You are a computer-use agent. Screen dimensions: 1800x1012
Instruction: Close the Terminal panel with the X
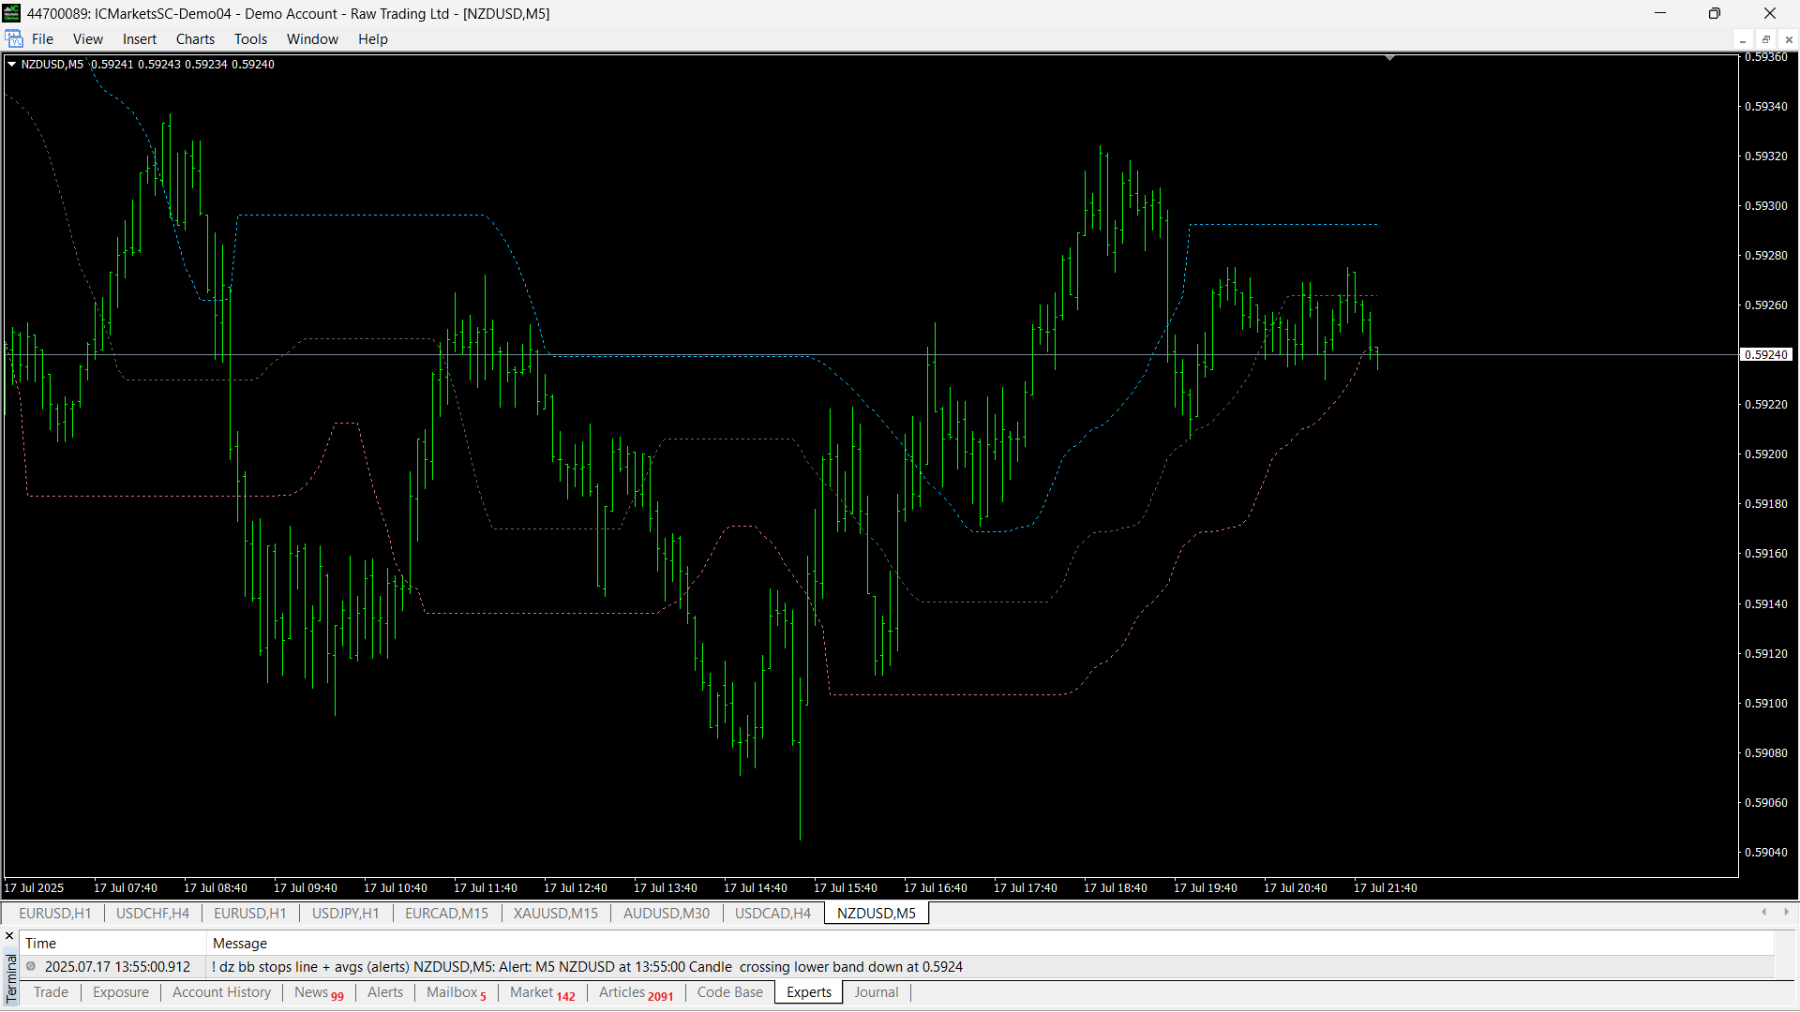[x=9, y=936]
